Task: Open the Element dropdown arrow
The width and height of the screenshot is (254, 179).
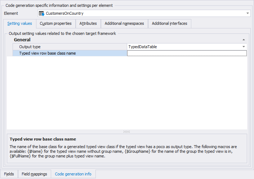Action: (x=248, y=13)
